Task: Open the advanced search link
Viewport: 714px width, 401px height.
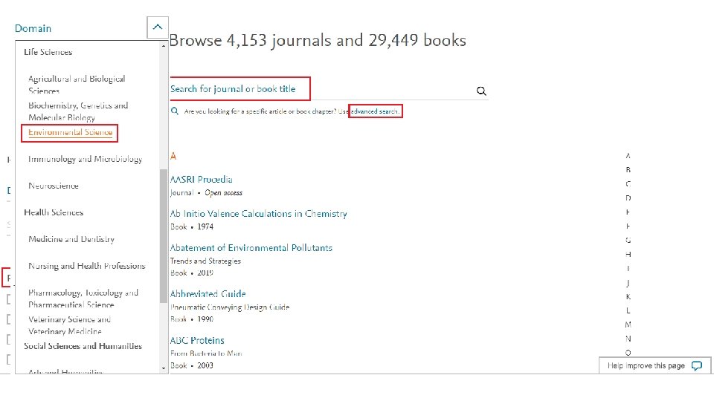Action: [376, 111]
